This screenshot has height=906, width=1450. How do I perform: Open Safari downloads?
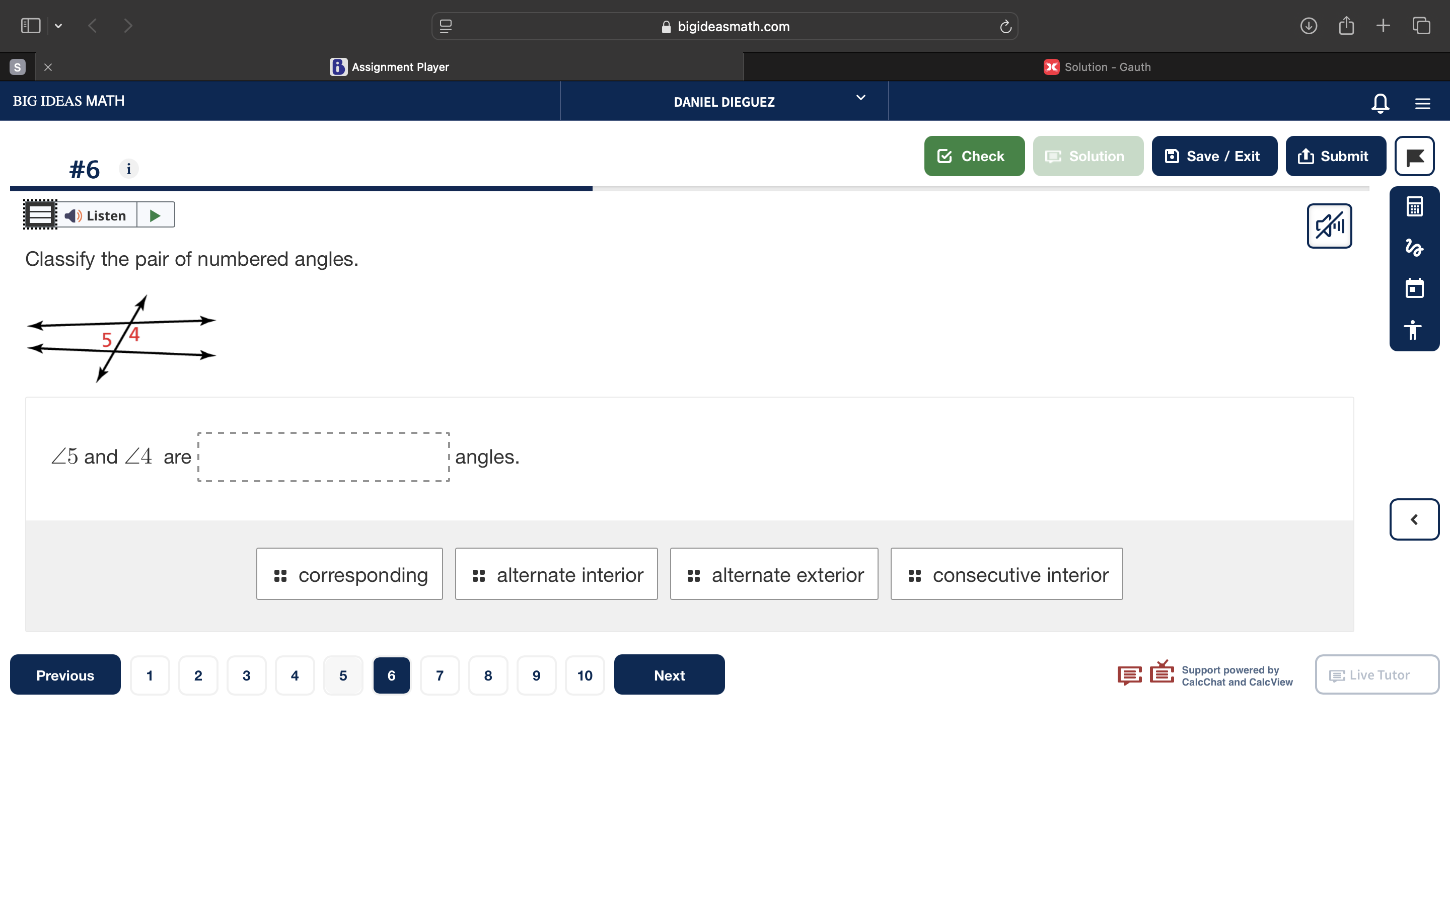[x=1309, y=26]
